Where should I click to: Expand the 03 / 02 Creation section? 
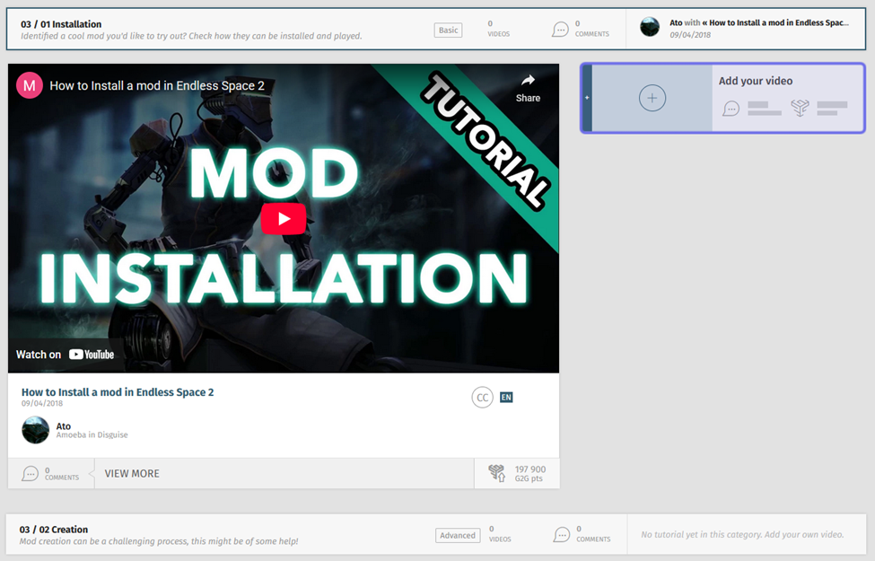click(54, 530)
